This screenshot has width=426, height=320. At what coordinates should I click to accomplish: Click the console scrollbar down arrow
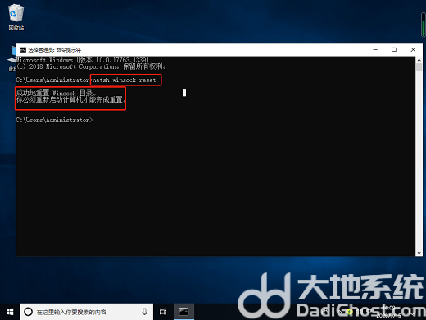(419, 253)
